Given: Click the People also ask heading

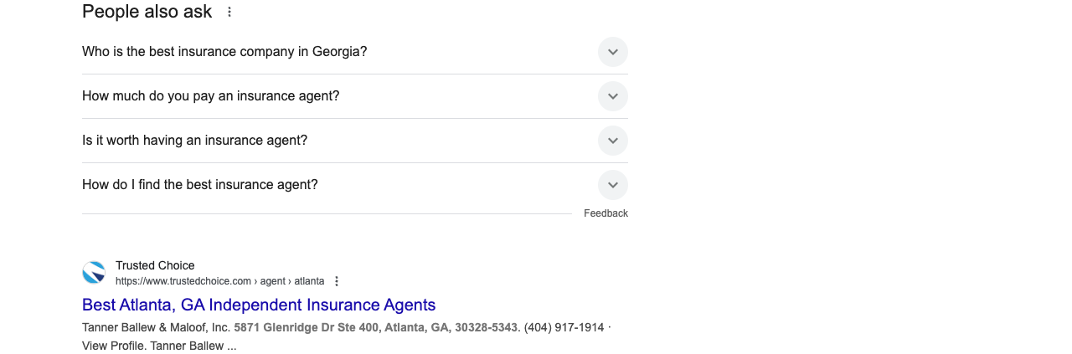Looking at the screenshot, I should 147,12.
